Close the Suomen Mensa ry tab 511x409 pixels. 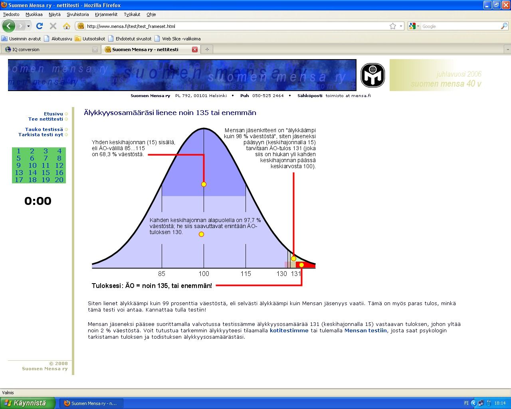(195, 50)
